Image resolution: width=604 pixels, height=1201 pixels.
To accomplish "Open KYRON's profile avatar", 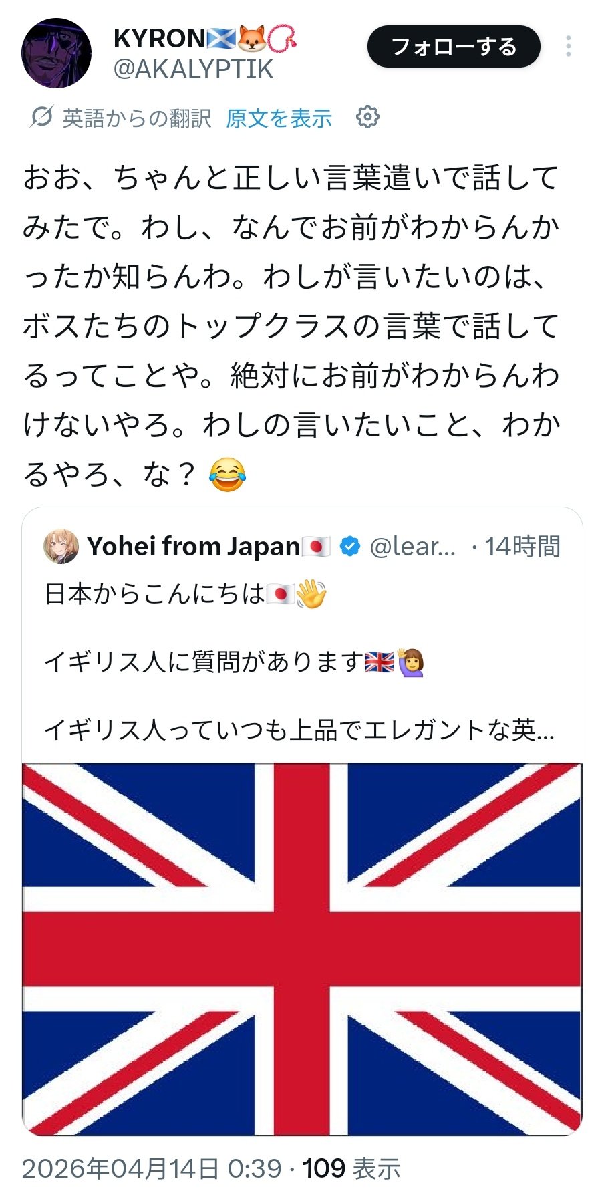I will [56, 53].
